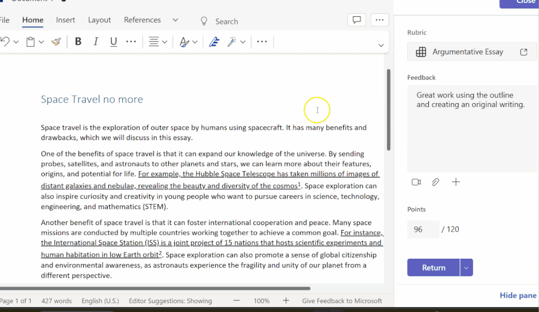Select the Format Painter brush
The height and width of the screenshot is (312, 539).
(x=56, y=42)
